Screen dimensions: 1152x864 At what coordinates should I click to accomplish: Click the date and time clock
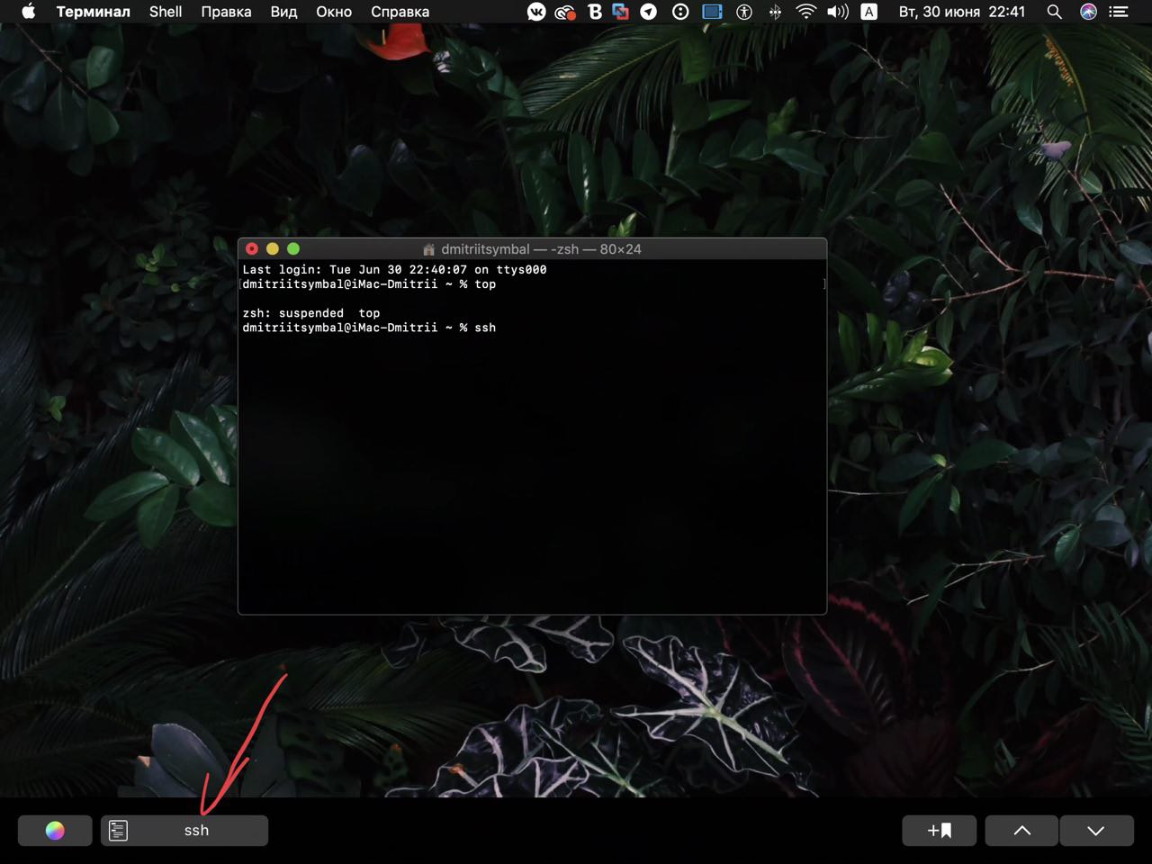[962, 12]
